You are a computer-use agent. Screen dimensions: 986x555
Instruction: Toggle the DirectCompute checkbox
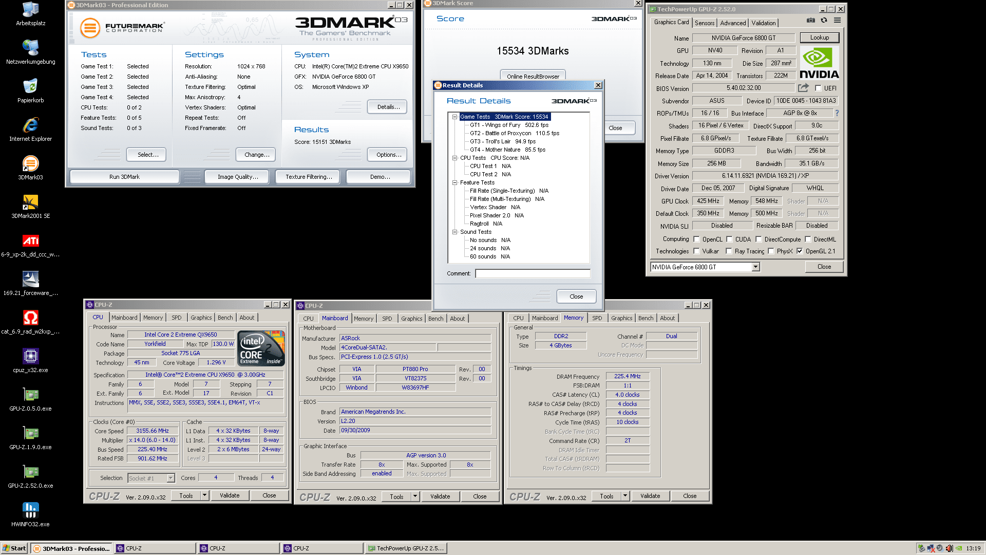[x=759, y=239]
